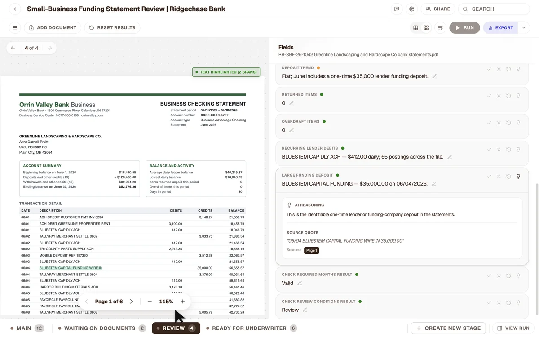
Task: Click the Run button
Action: 464,28
